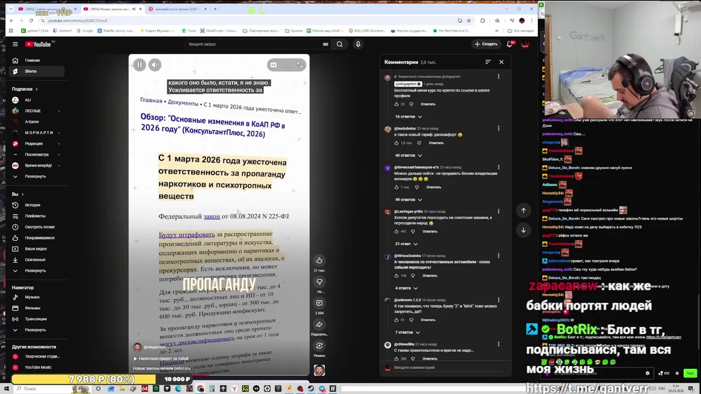Expand subscriptions with Развернуть
This screenshot has height=394, width=701.
(x=35, y=177)
